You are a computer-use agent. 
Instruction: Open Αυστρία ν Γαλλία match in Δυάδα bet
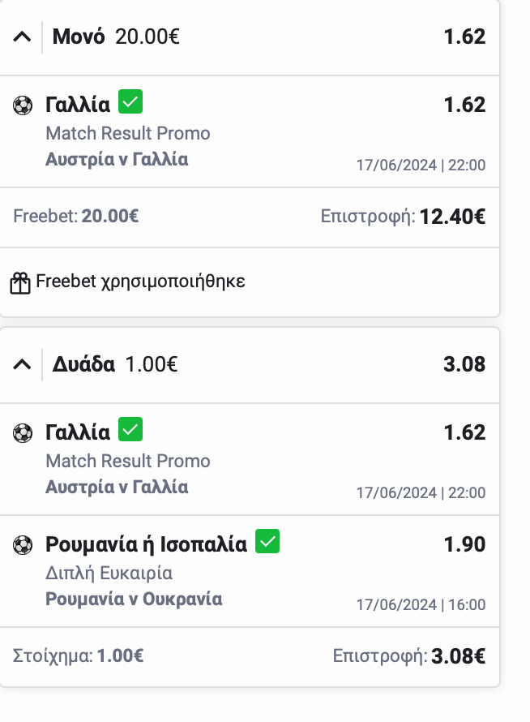point(117,487)
